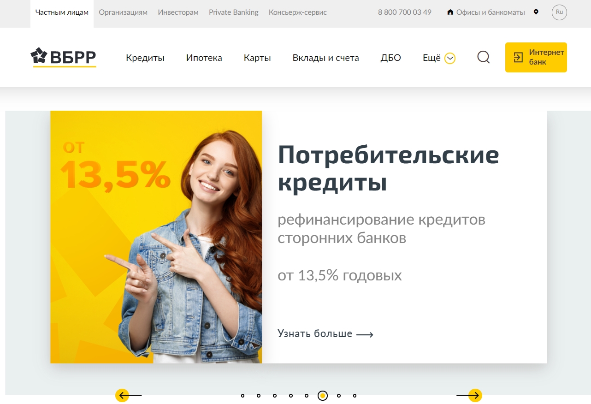
Task: Select the third carousel dot
Action: click(x=275, y=396)
